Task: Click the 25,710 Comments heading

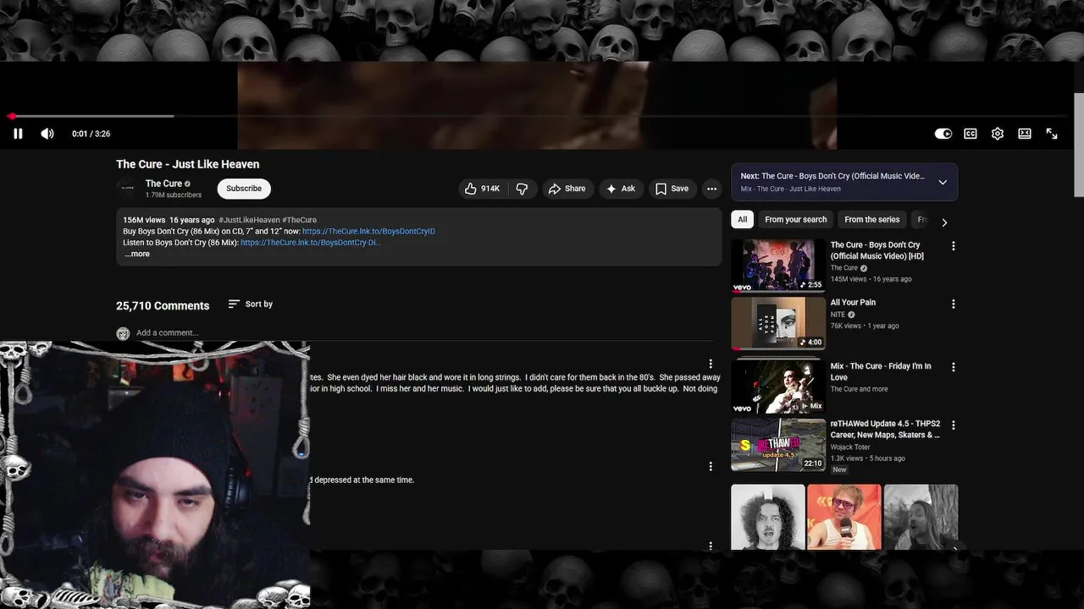Action: coord(163,305)
